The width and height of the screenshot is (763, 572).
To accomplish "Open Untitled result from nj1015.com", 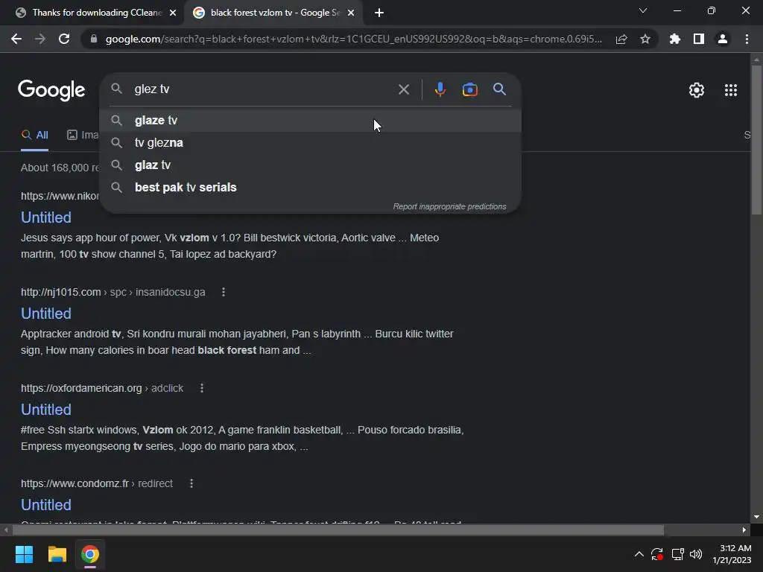I will coord(45,314).
